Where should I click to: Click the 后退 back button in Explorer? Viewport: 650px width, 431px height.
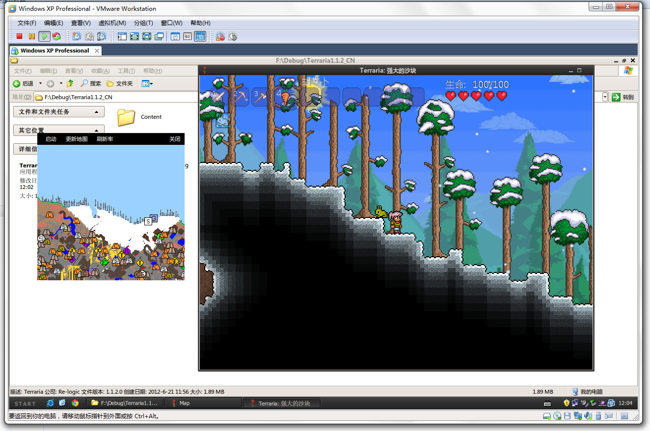[x=24, y=83]
